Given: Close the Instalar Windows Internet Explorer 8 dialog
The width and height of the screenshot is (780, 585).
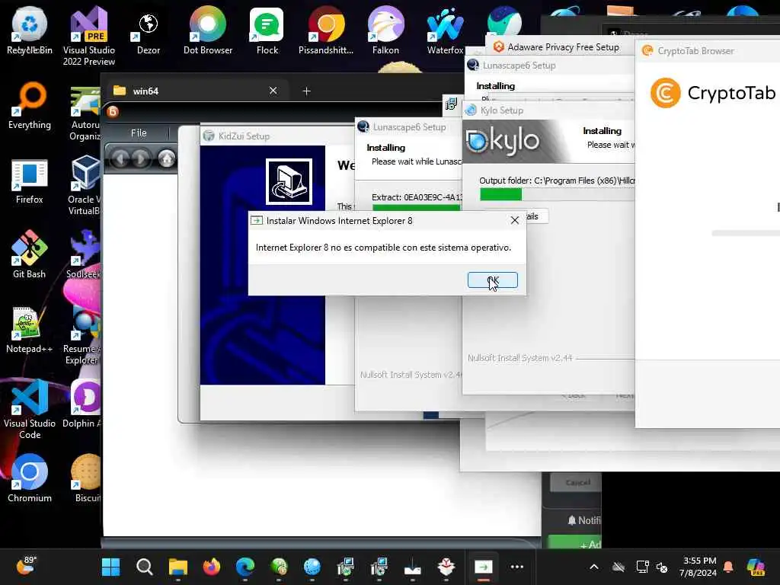Looking at the screenshot, I should coord(514,220).
